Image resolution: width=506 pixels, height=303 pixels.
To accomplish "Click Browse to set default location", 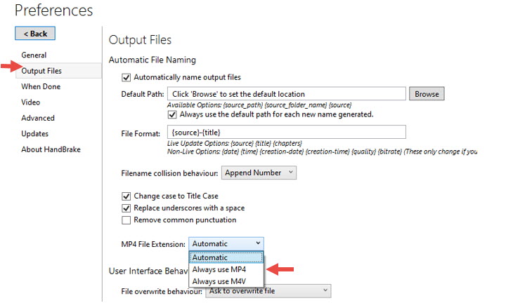I will pos(427,94).
